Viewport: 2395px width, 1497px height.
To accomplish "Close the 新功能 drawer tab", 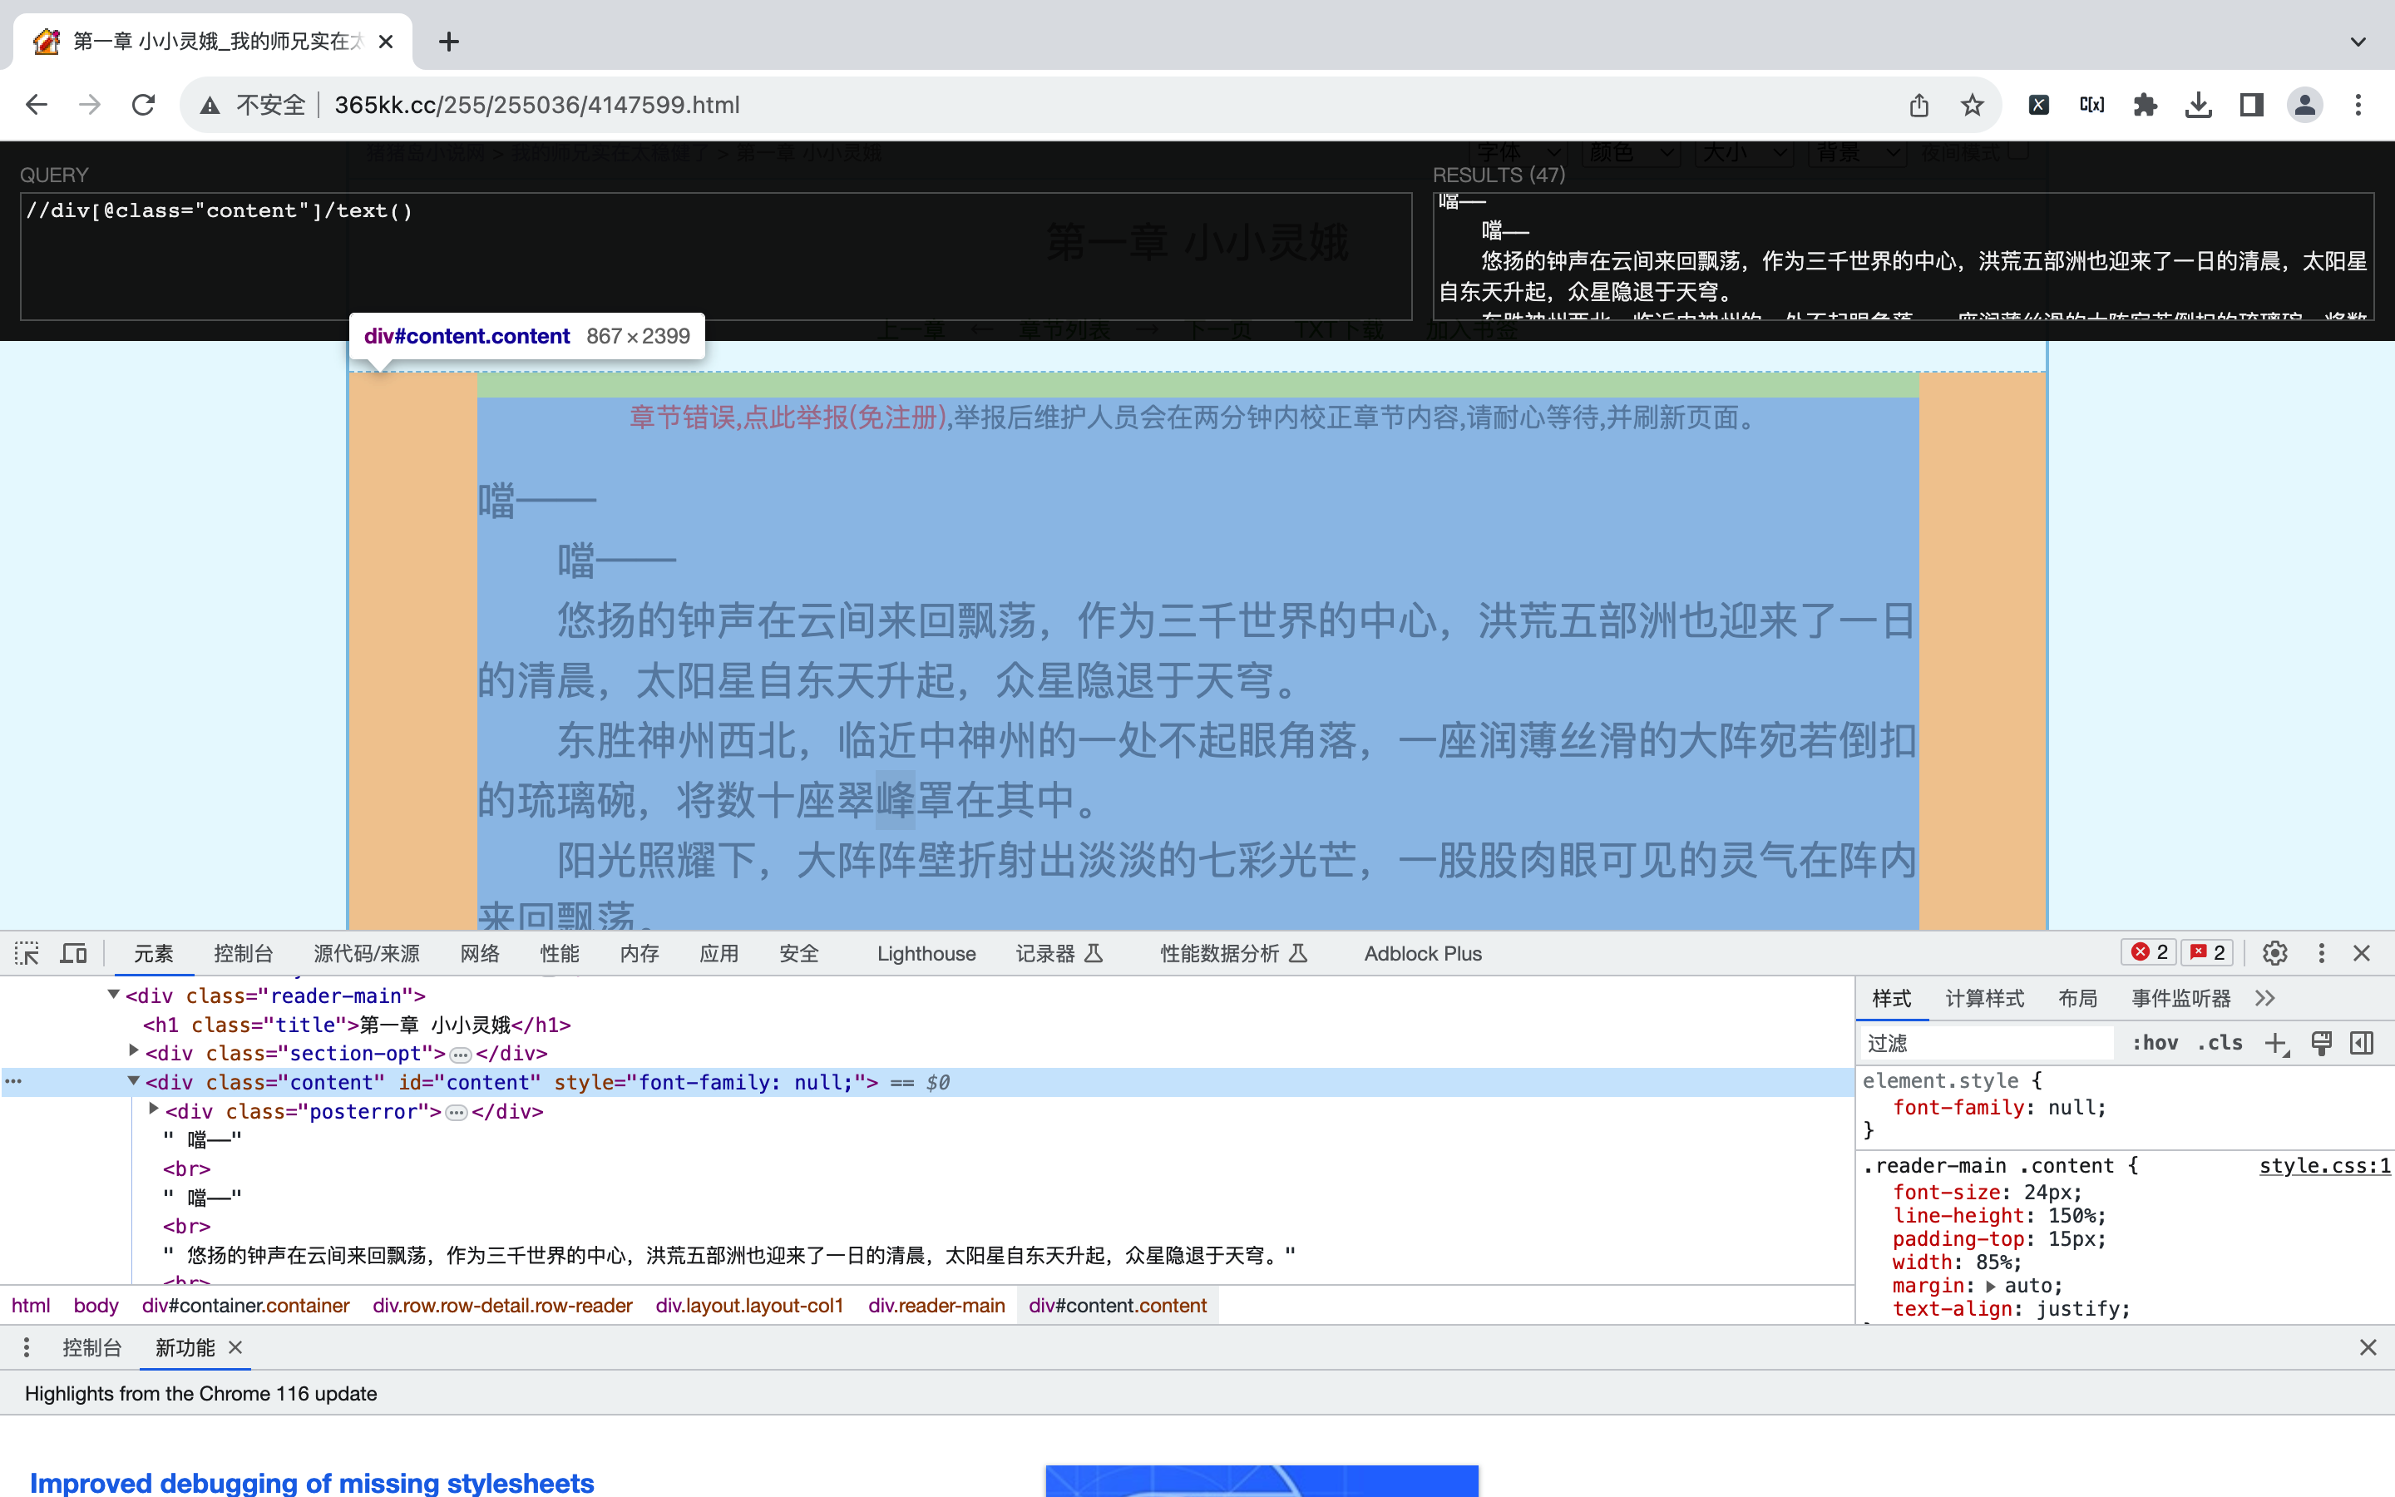I will [x=235, y=1347].
